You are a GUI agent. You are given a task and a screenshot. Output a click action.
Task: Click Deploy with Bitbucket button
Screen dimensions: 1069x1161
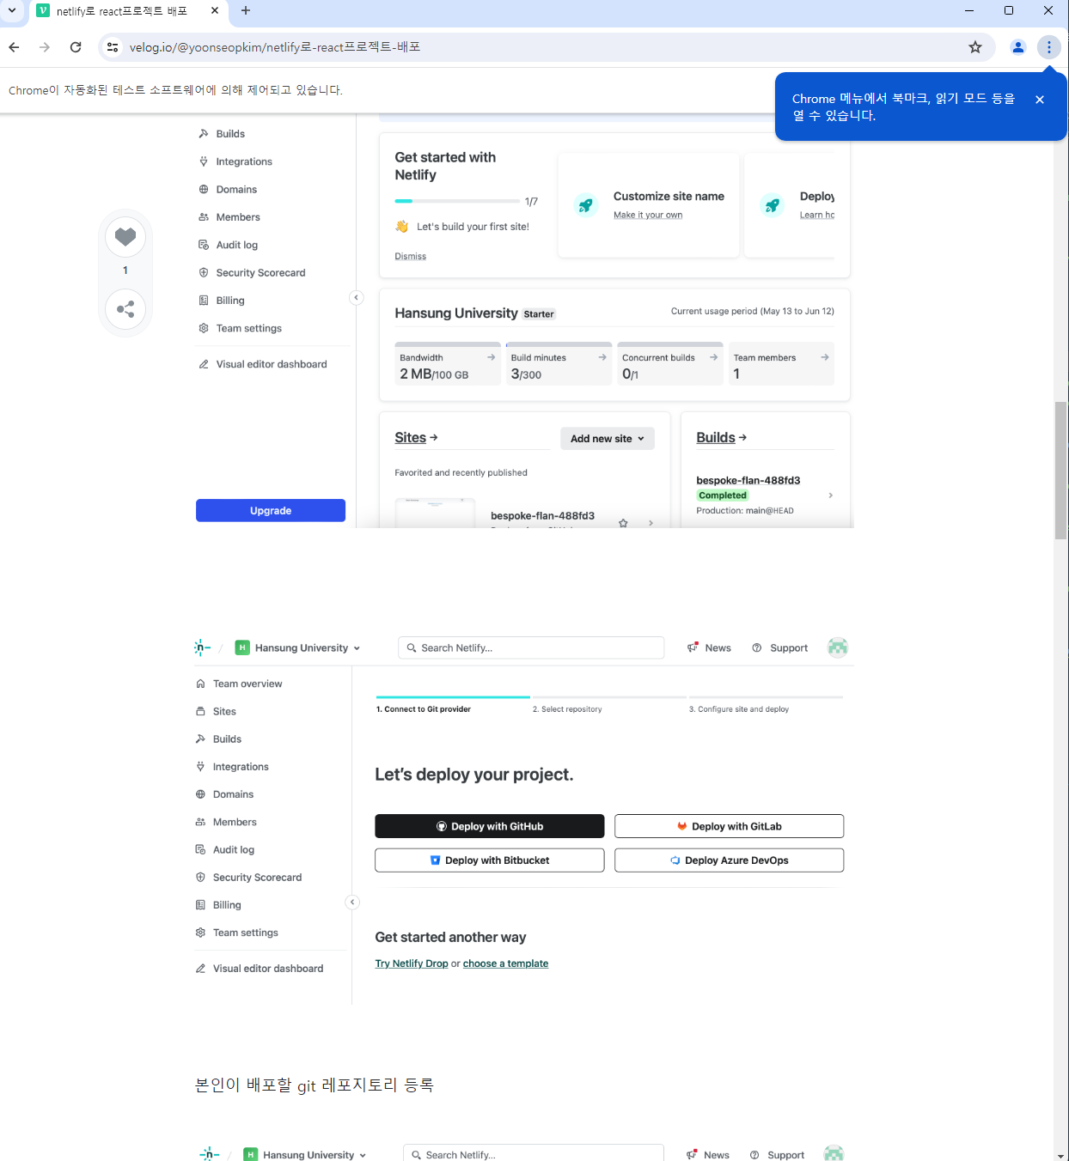[490, 860]
